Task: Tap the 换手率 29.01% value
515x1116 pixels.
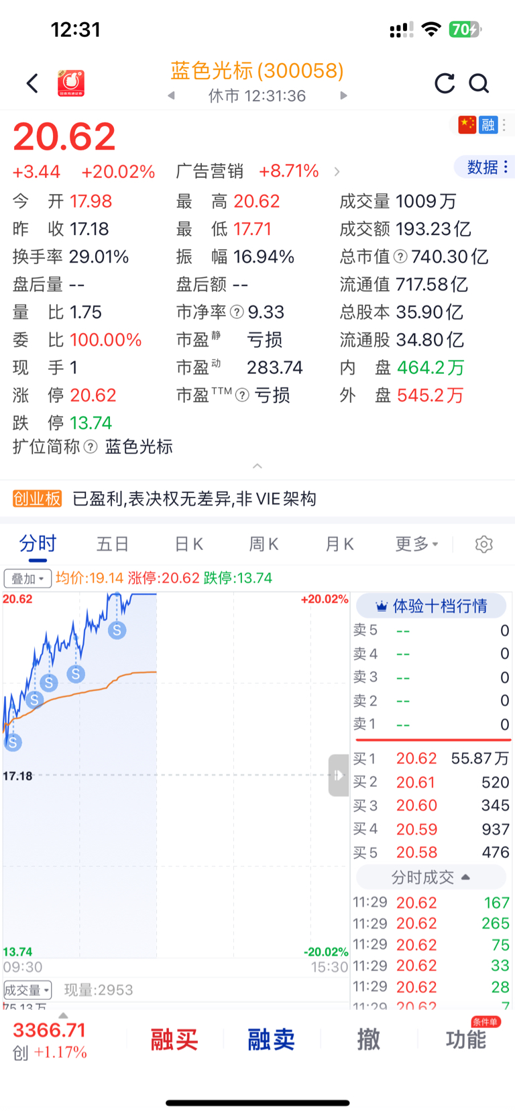Action: 99,257
